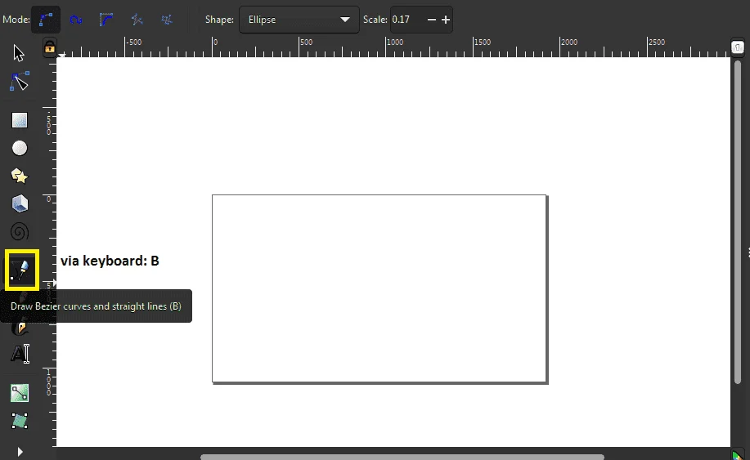Select the Text tool
Image resolution: width=750 pixels, height=460 pixels.
coord(20,354)
